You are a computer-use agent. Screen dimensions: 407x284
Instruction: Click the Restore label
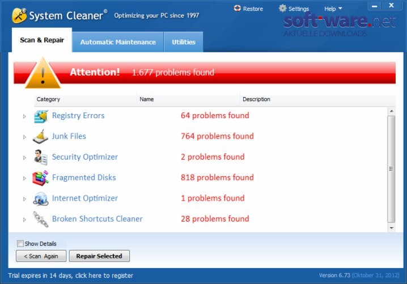pyautogui.click(x=253, y=9)
